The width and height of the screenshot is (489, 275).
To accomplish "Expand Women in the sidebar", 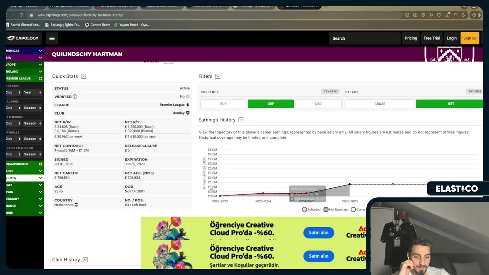I will click(x=25, y=178).
